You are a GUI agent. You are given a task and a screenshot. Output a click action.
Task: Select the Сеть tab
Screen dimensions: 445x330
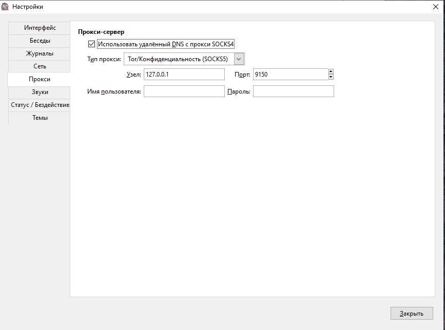[x=39, y=66]
